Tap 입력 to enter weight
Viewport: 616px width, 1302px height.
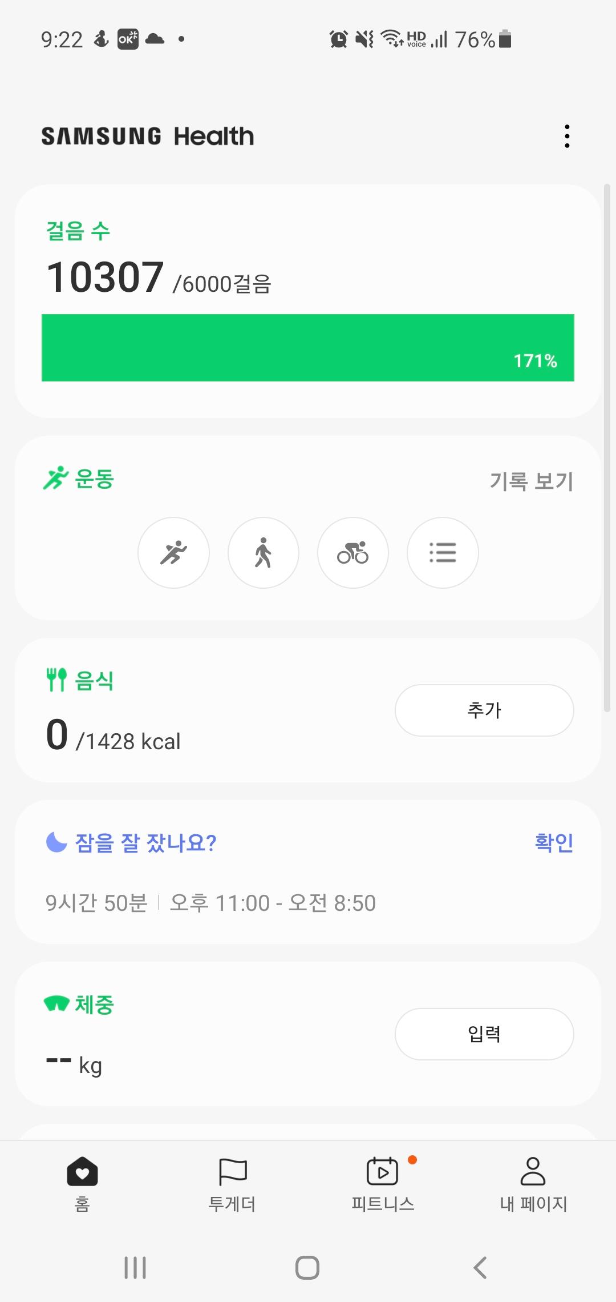click(x=484, y=1034)
